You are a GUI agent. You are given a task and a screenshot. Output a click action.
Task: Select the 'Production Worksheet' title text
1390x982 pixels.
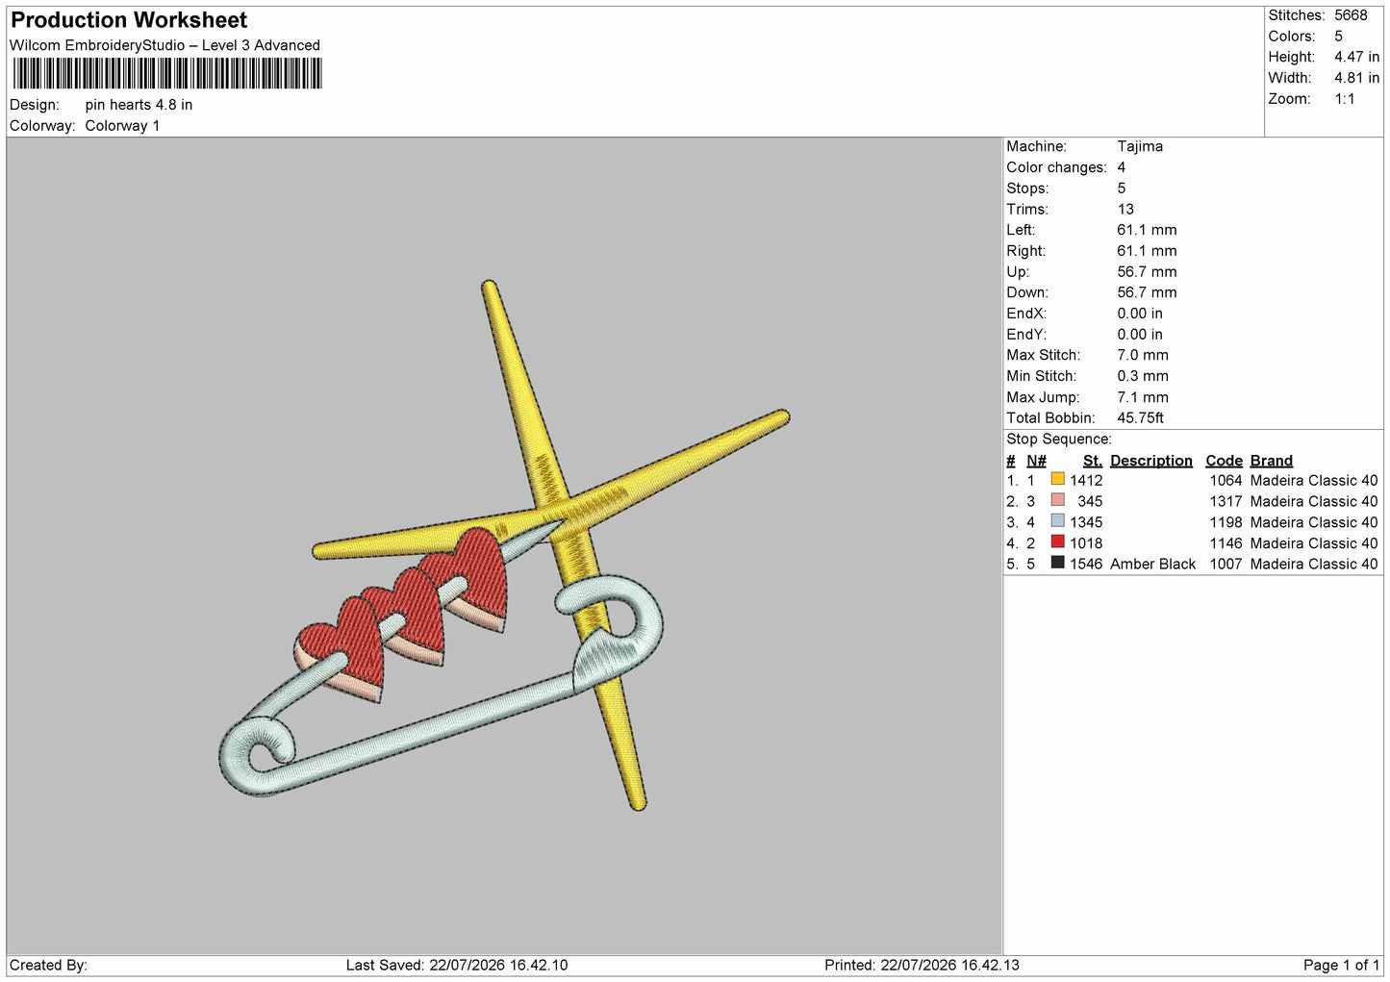129,20
